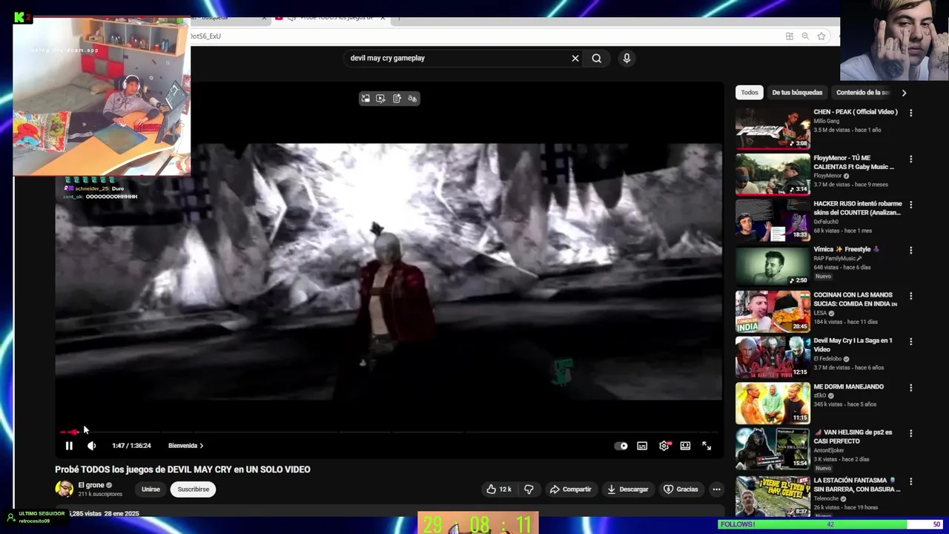
Task: Open the CHEN - PEAK video thumbnail
Action: click(773, 129)
